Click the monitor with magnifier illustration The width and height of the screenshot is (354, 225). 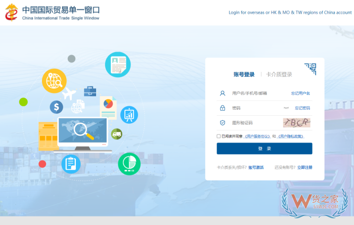(83, 134)
